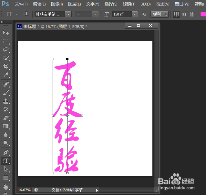
Task: Select the History Brush tool
Action: (6, 109)
